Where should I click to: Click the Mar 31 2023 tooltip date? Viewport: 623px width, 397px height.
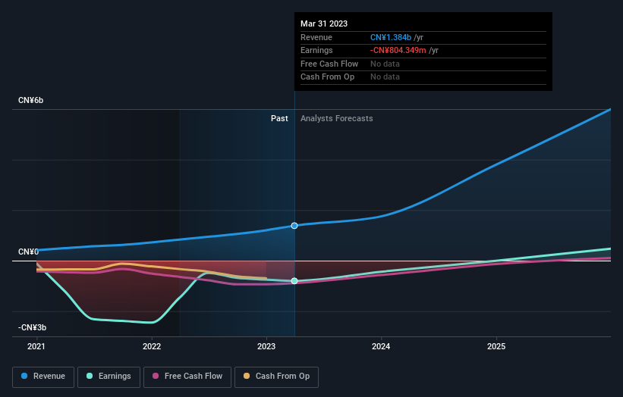coord(324,23)
